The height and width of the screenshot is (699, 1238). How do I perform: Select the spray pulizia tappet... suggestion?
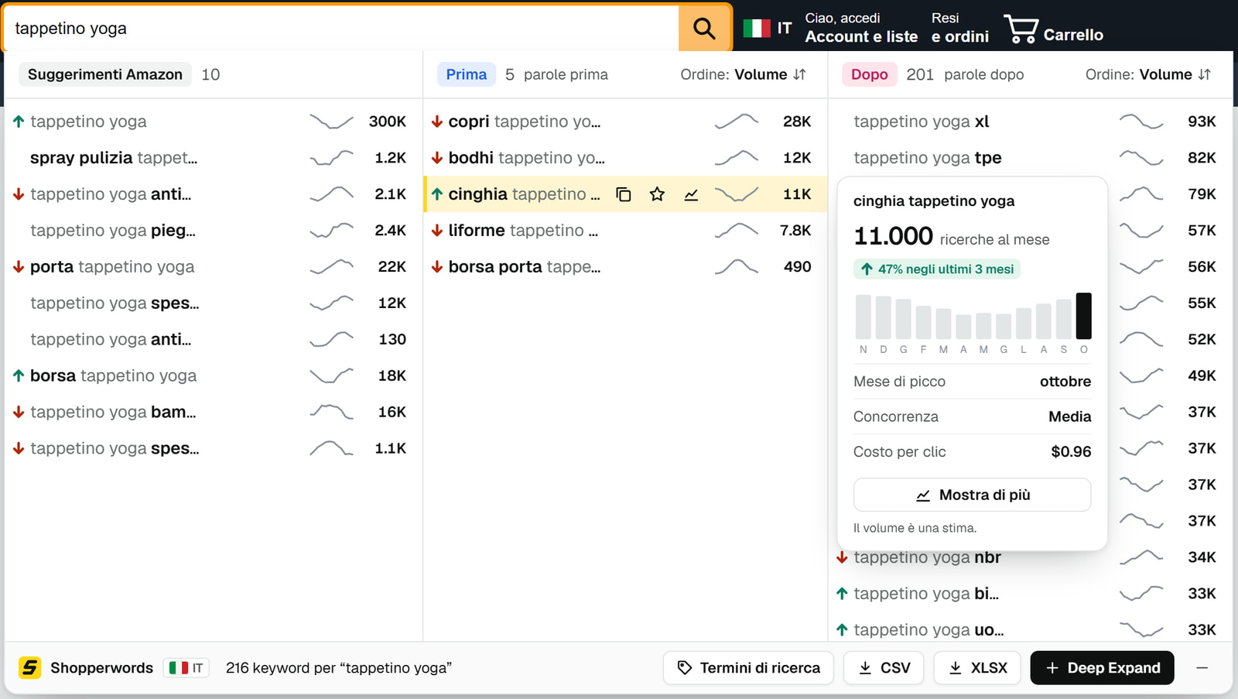point(114,158)
